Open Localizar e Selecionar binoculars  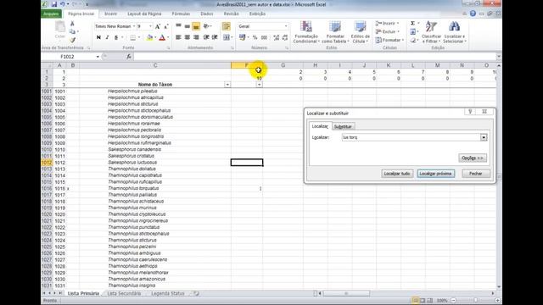click(455, 32)
